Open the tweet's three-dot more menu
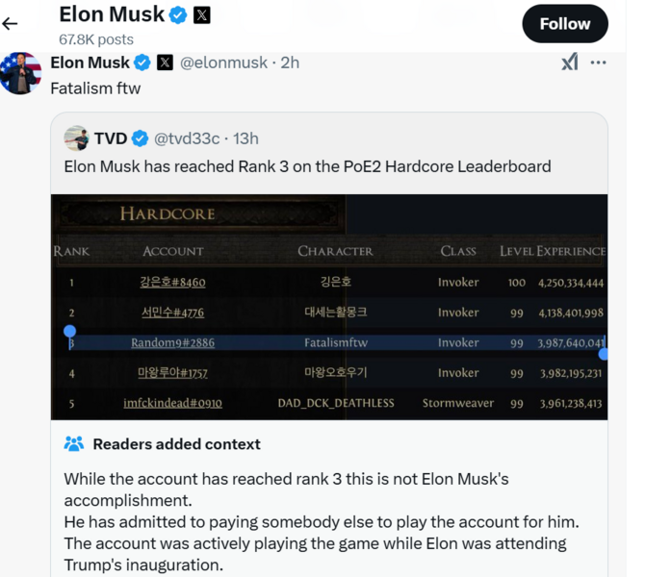This screenshot has height=577, width=645. [599, 63]
